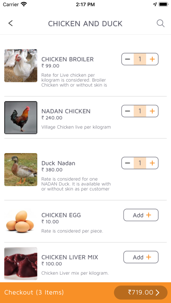The height and width of the screenshot is (303, 171).
Task: Tap the Duck Nadan product title
Action: point(58,163)
